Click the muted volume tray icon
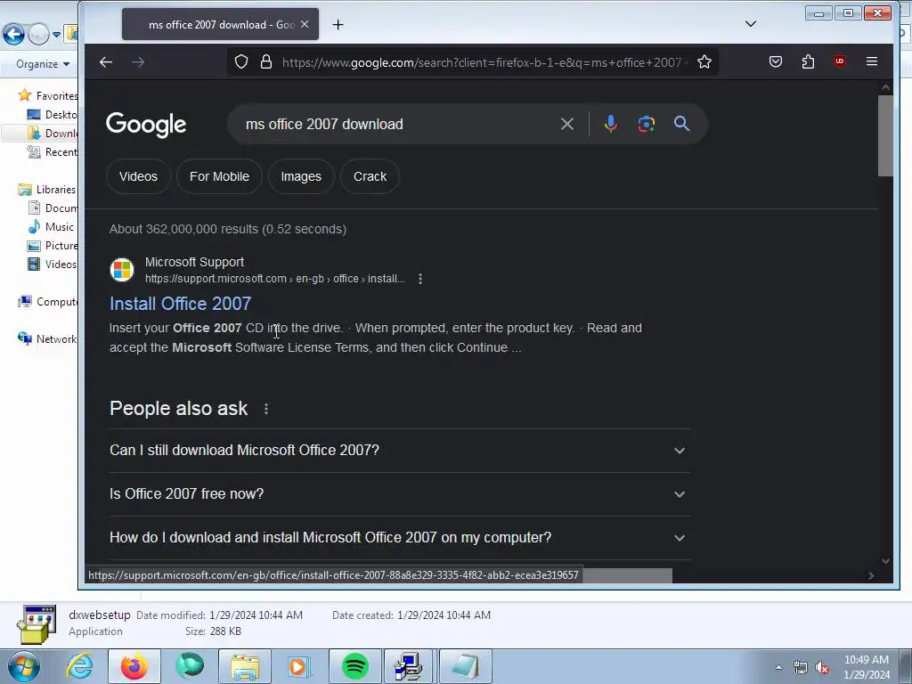 (822, 667)
